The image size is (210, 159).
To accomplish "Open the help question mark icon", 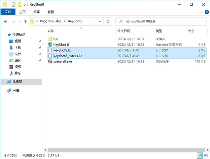I will 206,12.
